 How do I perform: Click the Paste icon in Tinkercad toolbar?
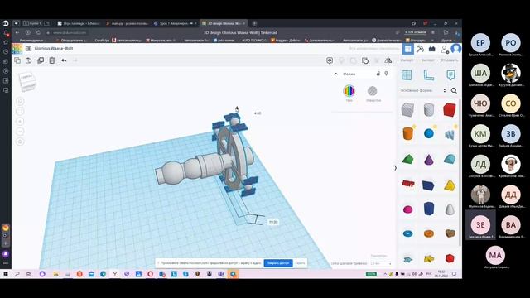(x=29, y=60)
